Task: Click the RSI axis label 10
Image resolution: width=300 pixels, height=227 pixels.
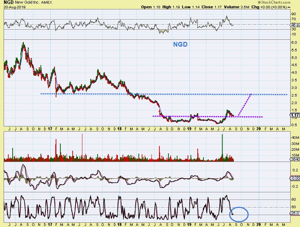Action: (x=294, y=34)
